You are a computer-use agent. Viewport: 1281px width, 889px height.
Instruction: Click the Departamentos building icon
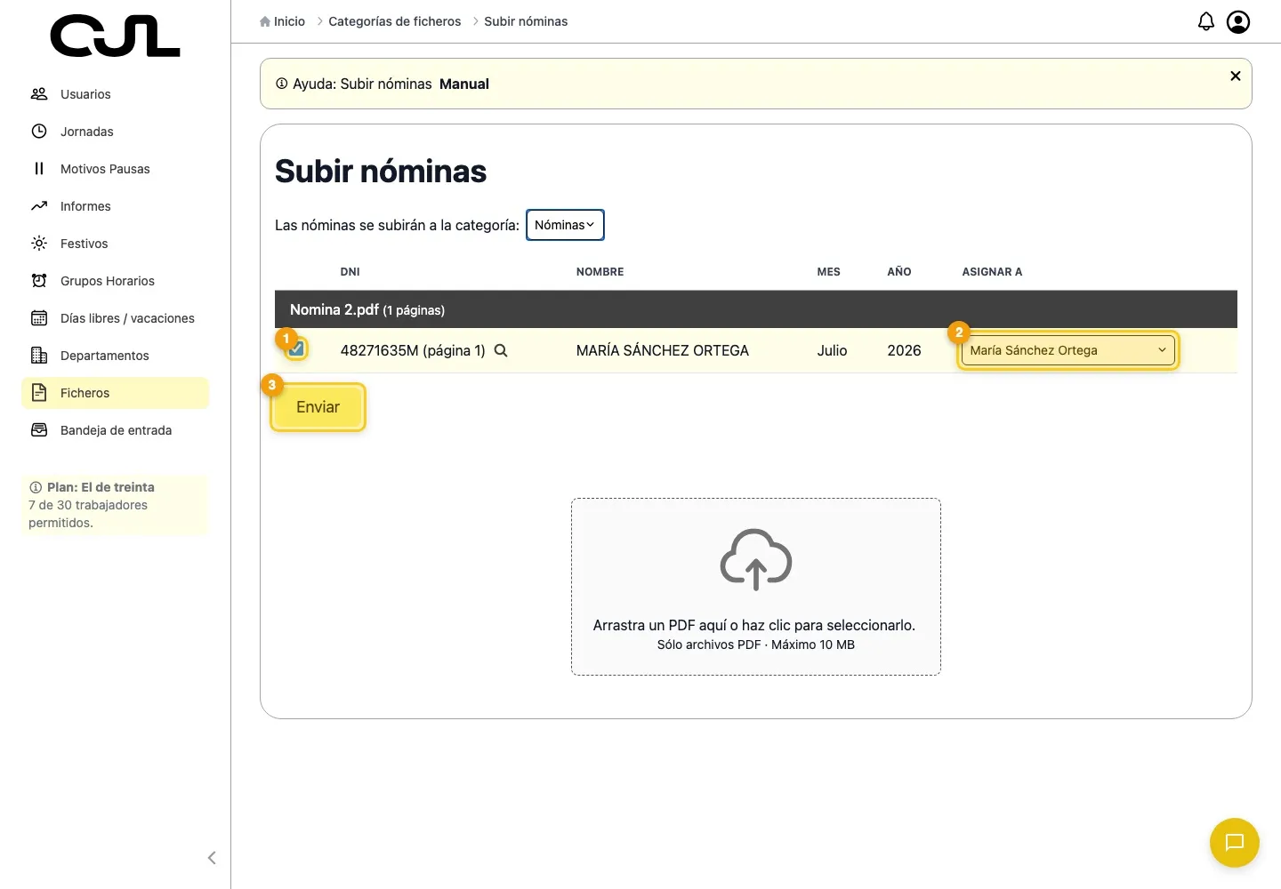click(39, 356)
